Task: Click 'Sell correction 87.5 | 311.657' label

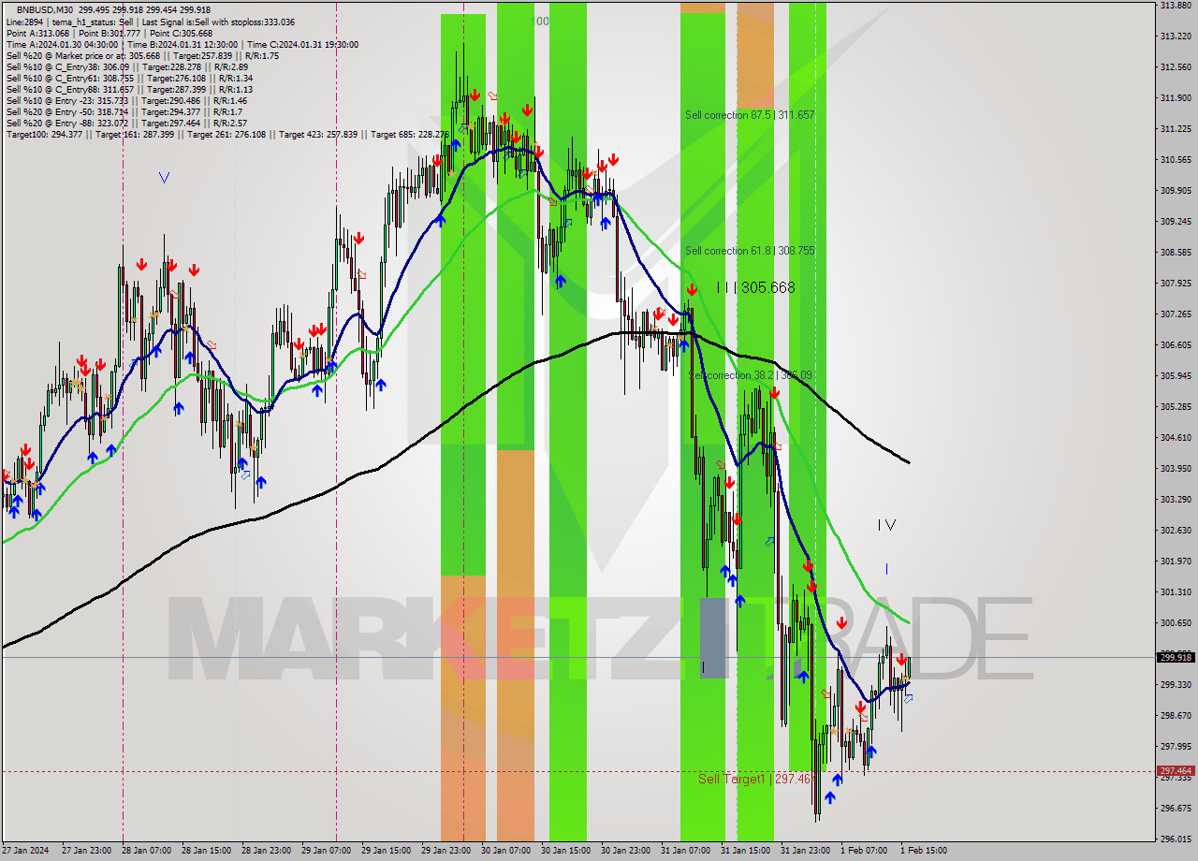Action: point(750,115)
